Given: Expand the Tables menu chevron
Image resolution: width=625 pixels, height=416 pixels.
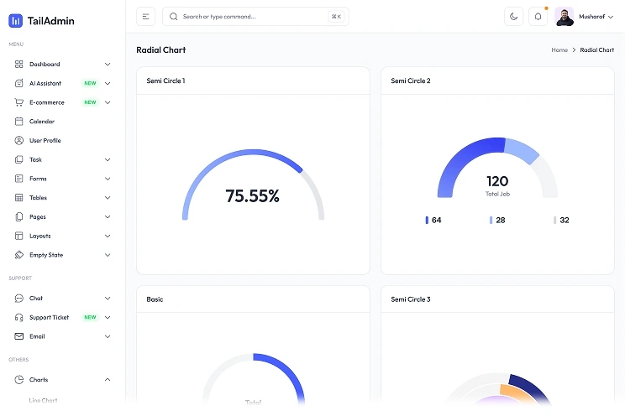Looking at the screenshot, I should click(x=108, y=197).
